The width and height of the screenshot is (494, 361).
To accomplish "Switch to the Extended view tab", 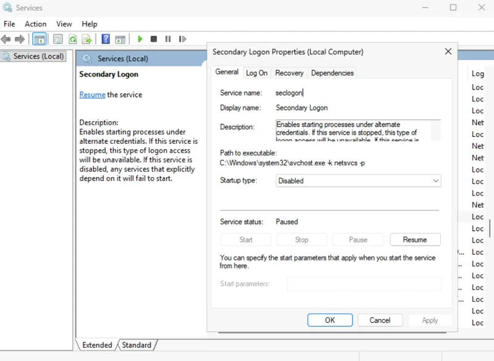I will tap(97, 345).
